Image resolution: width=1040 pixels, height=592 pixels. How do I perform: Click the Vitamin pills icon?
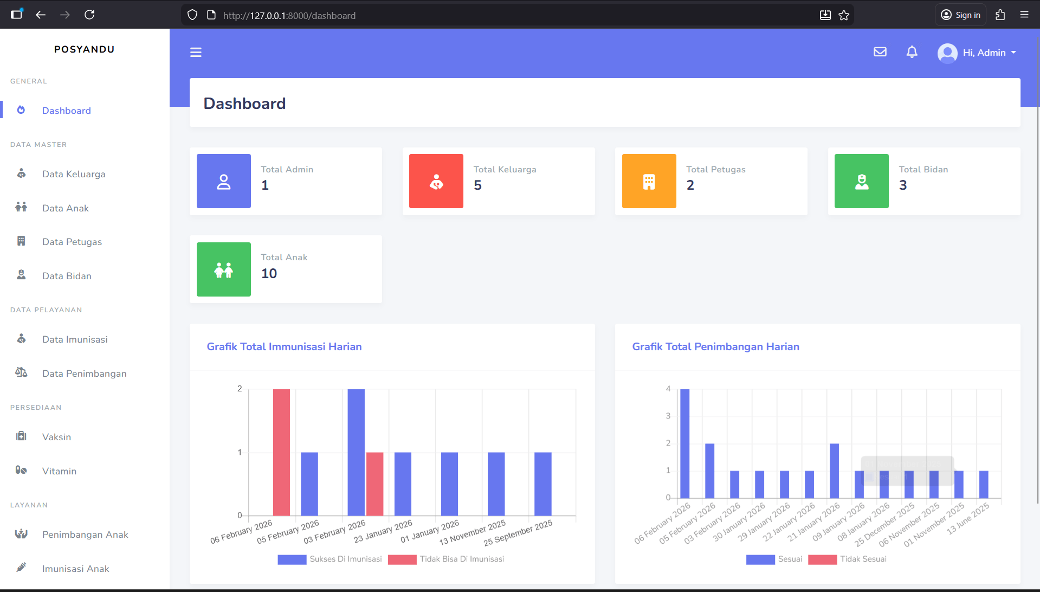click(x=21, y=470)
